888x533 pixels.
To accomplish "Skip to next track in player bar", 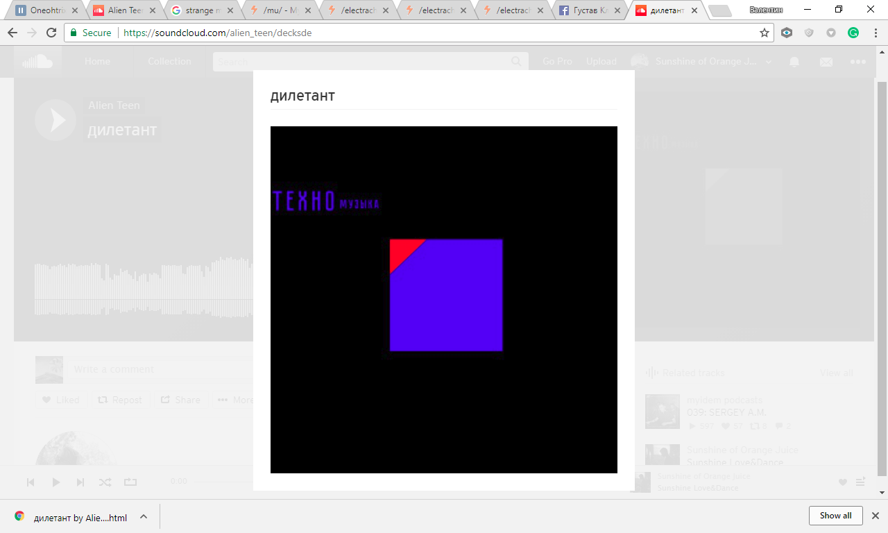I will tap(80, 482).
